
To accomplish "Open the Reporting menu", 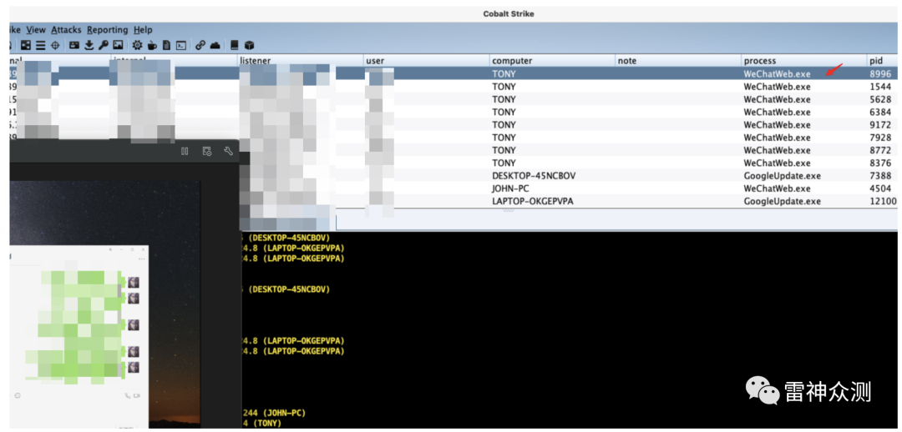I will (x=108, y=30).
